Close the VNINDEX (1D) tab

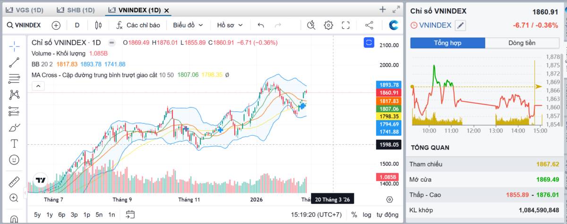pyautogui.click(x=166, y=10)
